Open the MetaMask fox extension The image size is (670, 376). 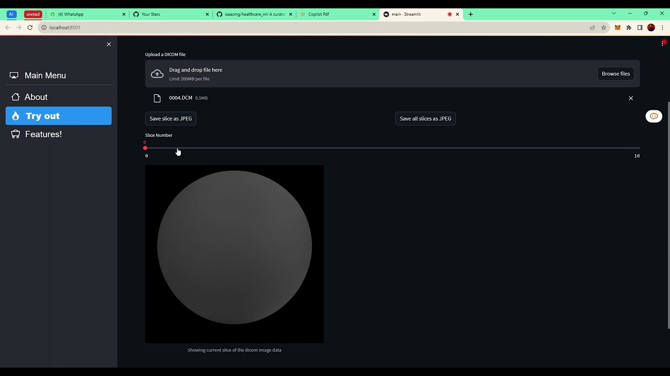(618, 28)
